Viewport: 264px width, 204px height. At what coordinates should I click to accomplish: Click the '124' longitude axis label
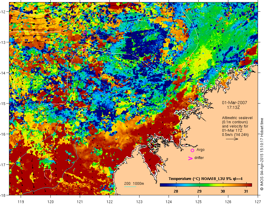coord(169,202)
